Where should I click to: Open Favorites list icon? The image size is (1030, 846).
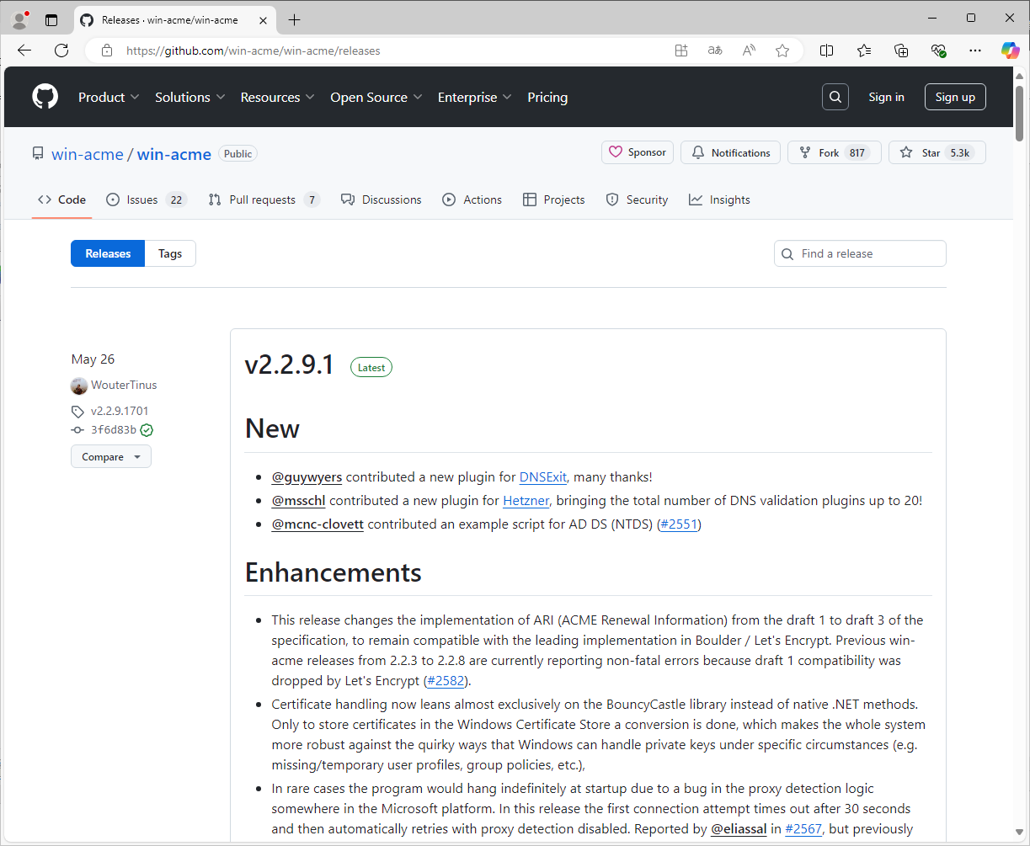864,51
